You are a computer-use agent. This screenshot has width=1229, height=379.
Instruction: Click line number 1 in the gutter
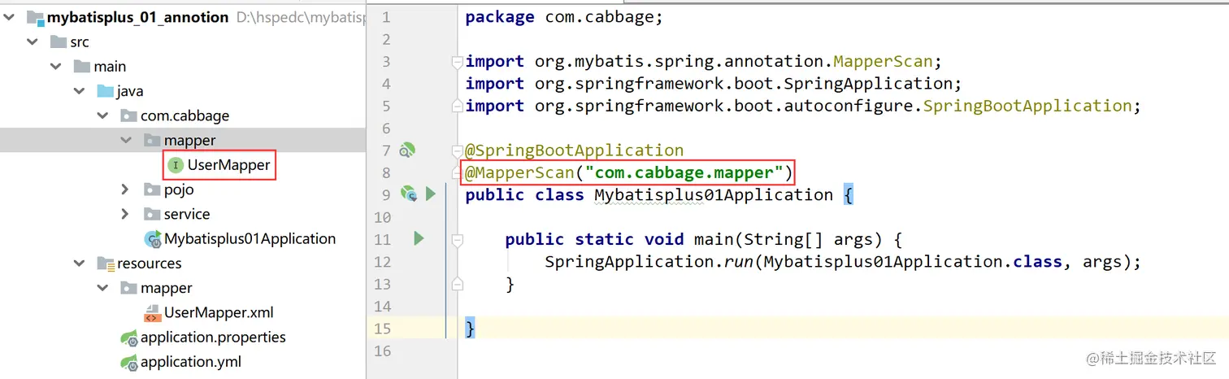(x=385, y=17)
